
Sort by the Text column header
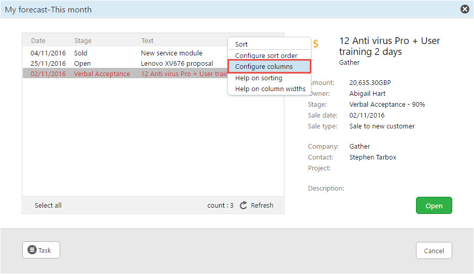pos(147,41)
